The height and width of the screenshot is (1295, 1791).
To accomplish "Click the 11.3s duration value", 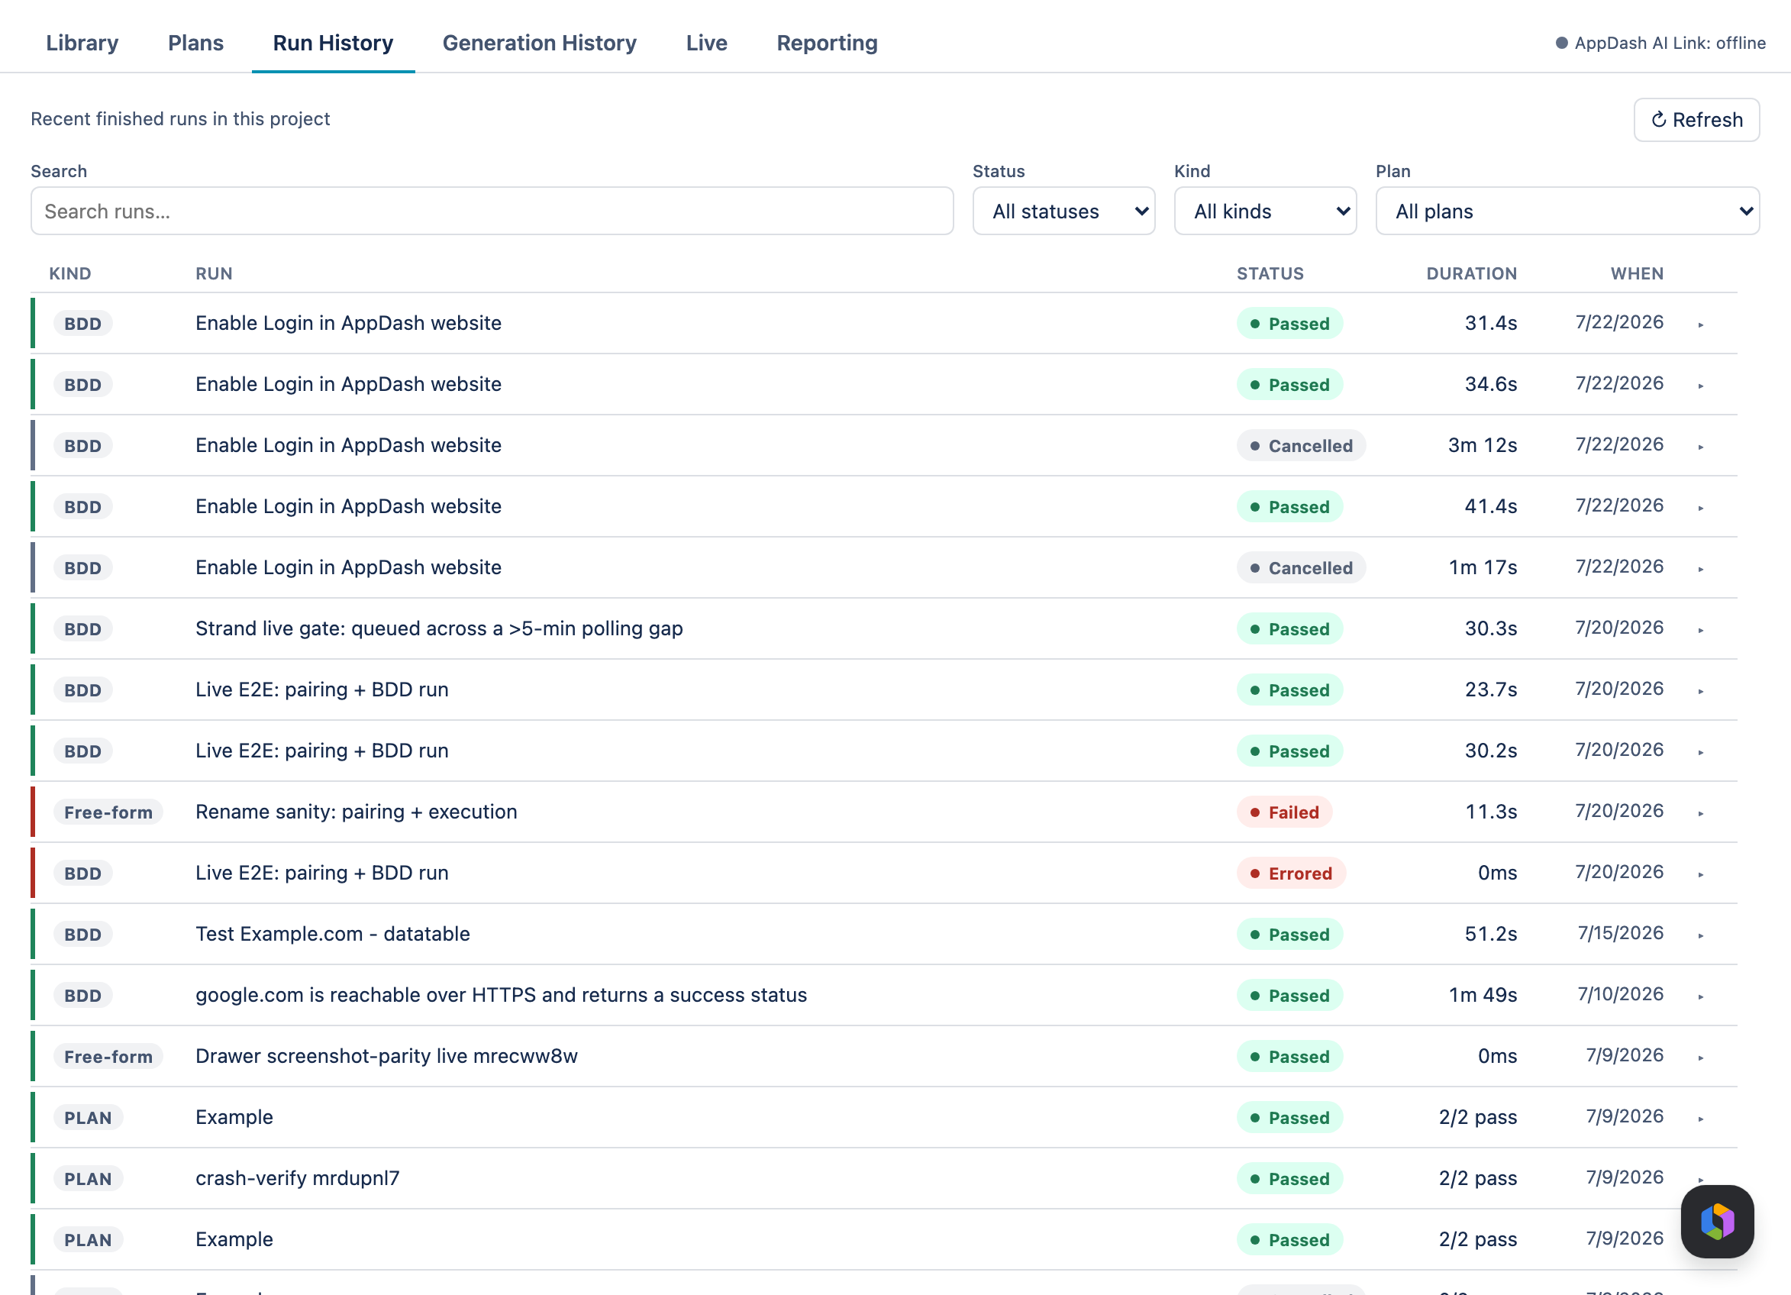I will coord(1491,812).
